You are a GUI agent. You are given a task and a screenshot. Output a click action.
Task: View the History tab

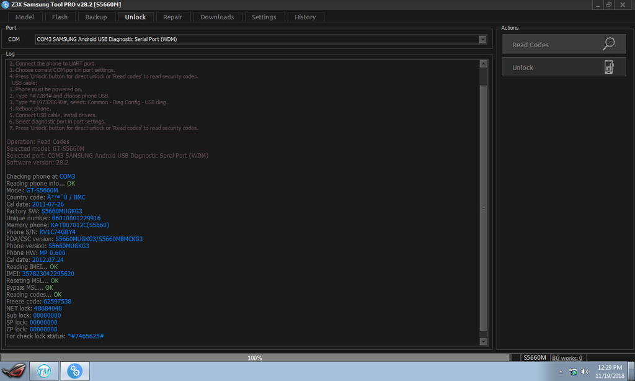[x=305, y=17]
